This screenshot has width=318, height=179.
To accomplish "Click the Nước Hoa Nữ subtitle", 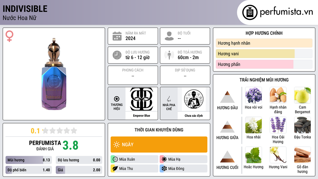I will [20, 18].
